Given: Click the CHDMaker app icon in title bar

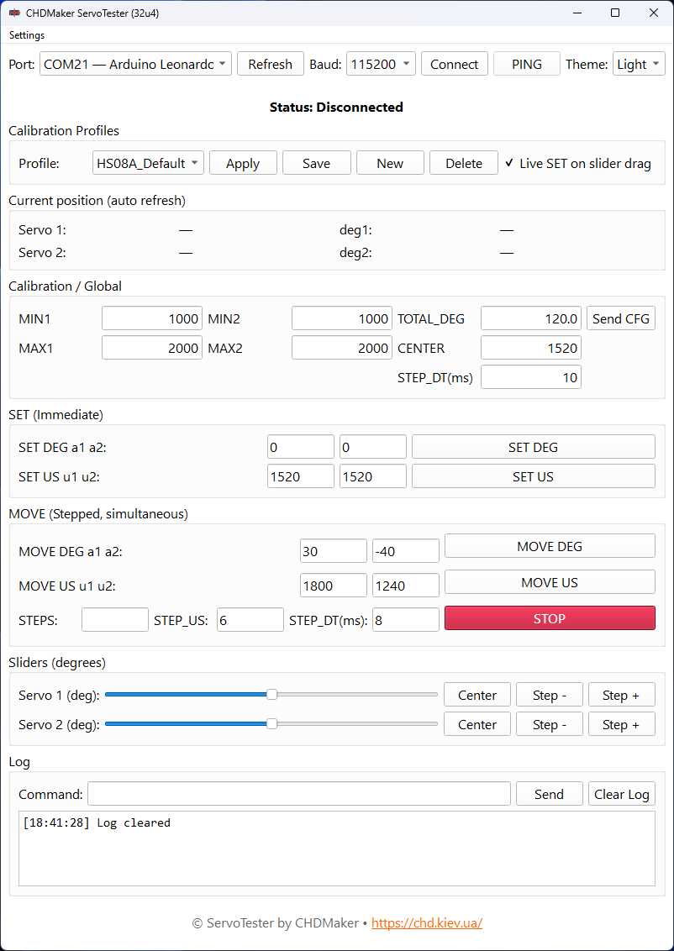Looking at the screenshot, I should [14, 13].
